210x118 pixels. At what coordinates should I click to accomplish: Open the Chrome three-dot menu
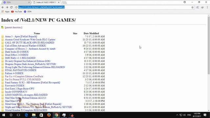pyautogui.click(x=207, y=7)
